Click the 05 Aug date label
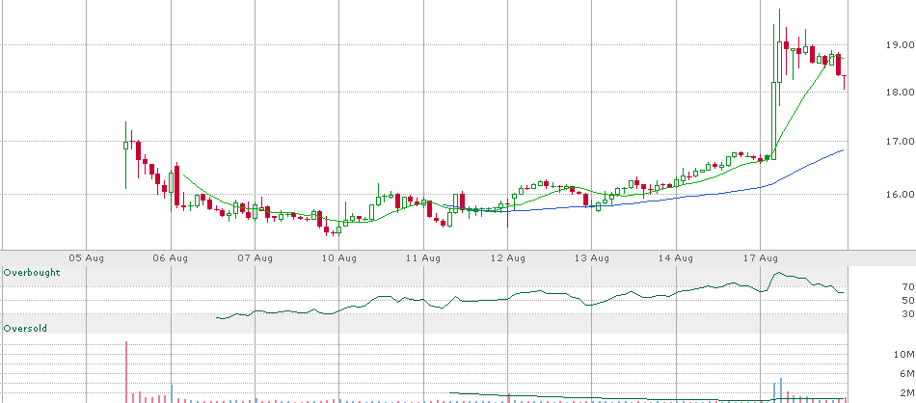Image resolution: width=916 pixels, height=403 pixels. pyautogui.click(x=86, y=257)
